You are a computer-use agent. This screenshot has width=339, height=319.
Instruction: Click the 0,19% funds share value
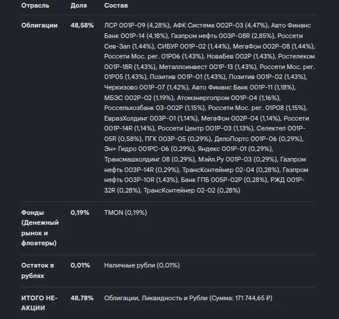pyautogui.click(x=80, y=212)
